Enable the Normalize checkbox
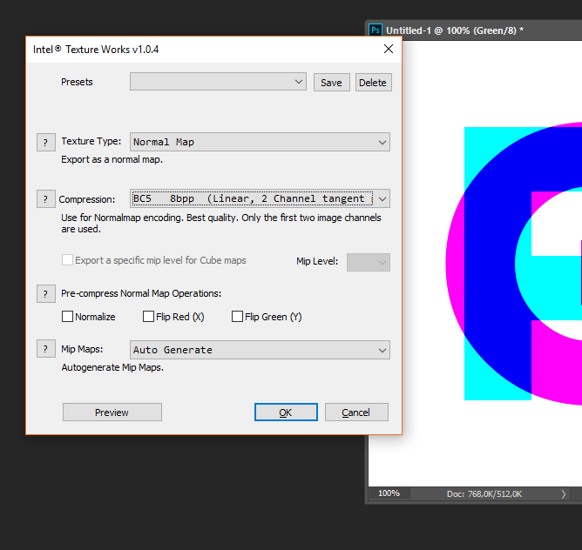Viewport: 582px width, 550px height. click(x=68, y=317)
